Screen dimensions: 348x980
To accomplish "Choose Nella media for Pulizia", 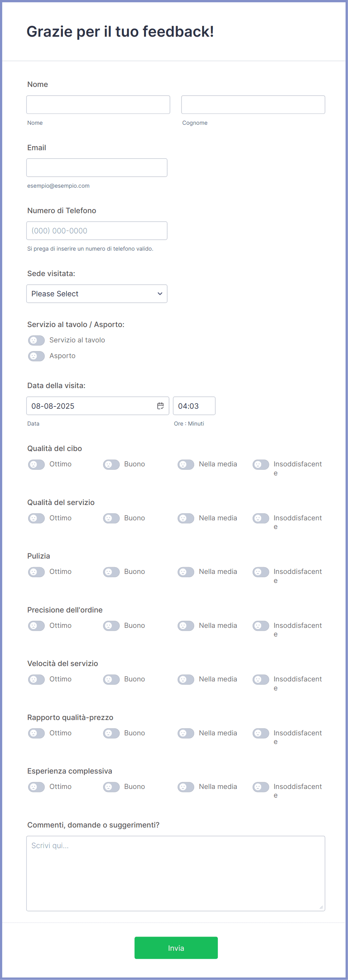I will (x=186, y=572).
